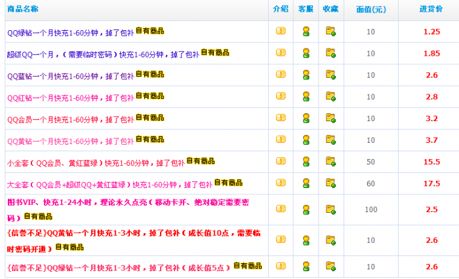Open product link 大全套(QQ会员+超级QQ+黄红蓝绿)

[110, 185]
